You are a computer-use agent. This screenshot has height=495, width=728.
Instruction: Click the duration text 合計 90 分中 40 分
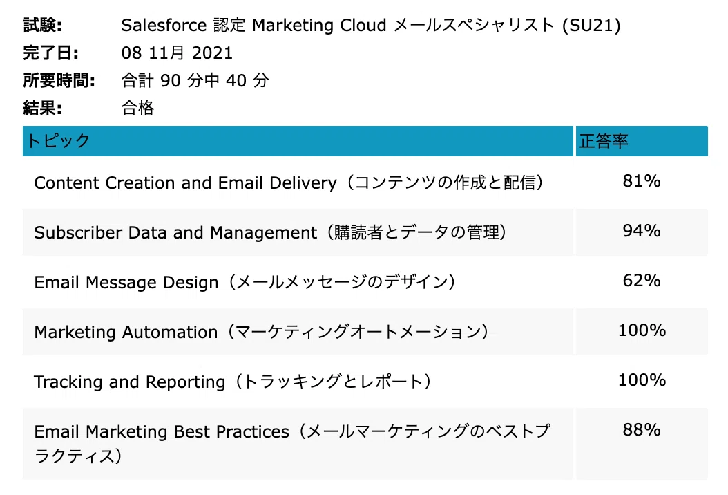(x=195, y=80)
